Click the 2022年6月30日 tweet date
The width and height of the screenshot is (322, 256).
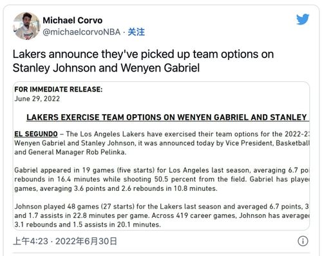click(x=86, y=241)
